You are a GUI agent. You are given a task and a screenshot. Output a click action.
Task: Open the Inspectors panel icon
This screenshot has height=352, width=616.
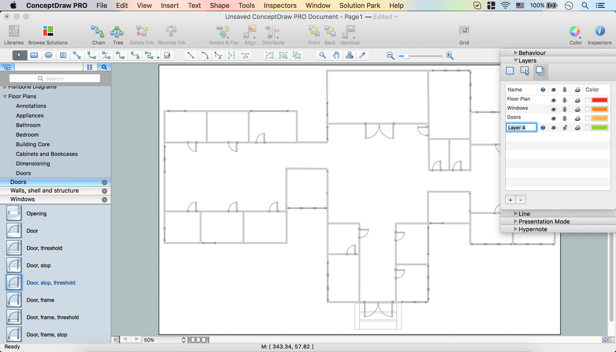[599, 34]
